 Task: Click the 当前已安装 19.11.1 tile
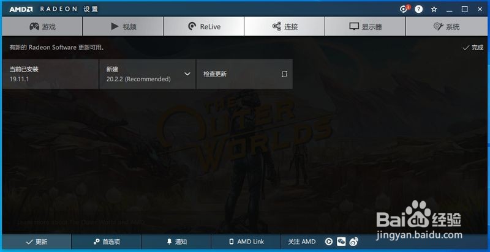50,74
